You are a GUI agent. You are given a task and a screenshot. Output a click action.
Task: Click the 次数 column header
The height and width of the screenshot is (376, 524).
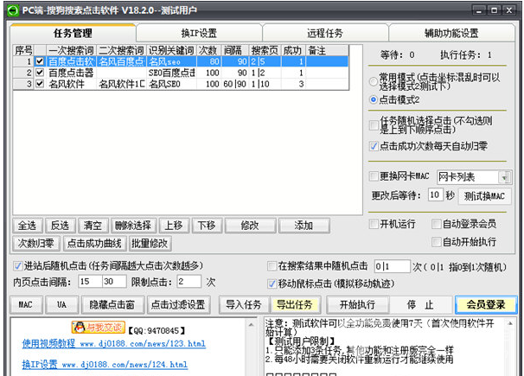(208, 50)
